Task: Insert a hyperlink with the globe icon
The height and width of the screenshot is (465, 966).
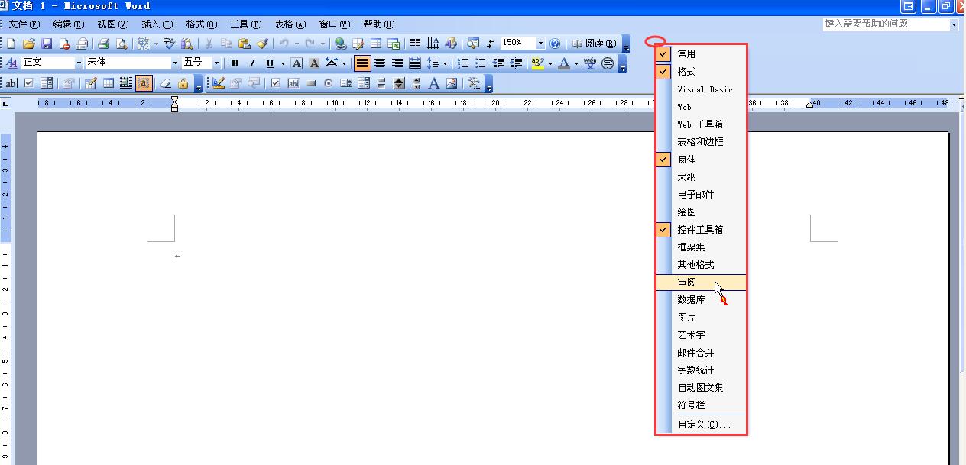Action: (340, 44)
